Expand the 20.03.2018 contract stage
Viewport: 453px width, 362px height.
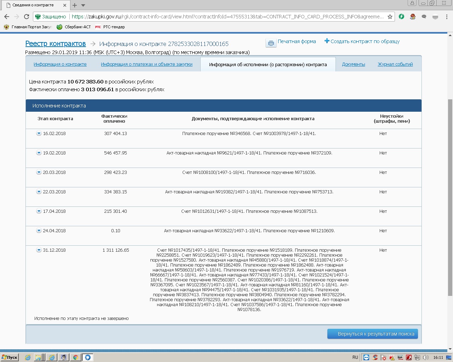point(39,173)
